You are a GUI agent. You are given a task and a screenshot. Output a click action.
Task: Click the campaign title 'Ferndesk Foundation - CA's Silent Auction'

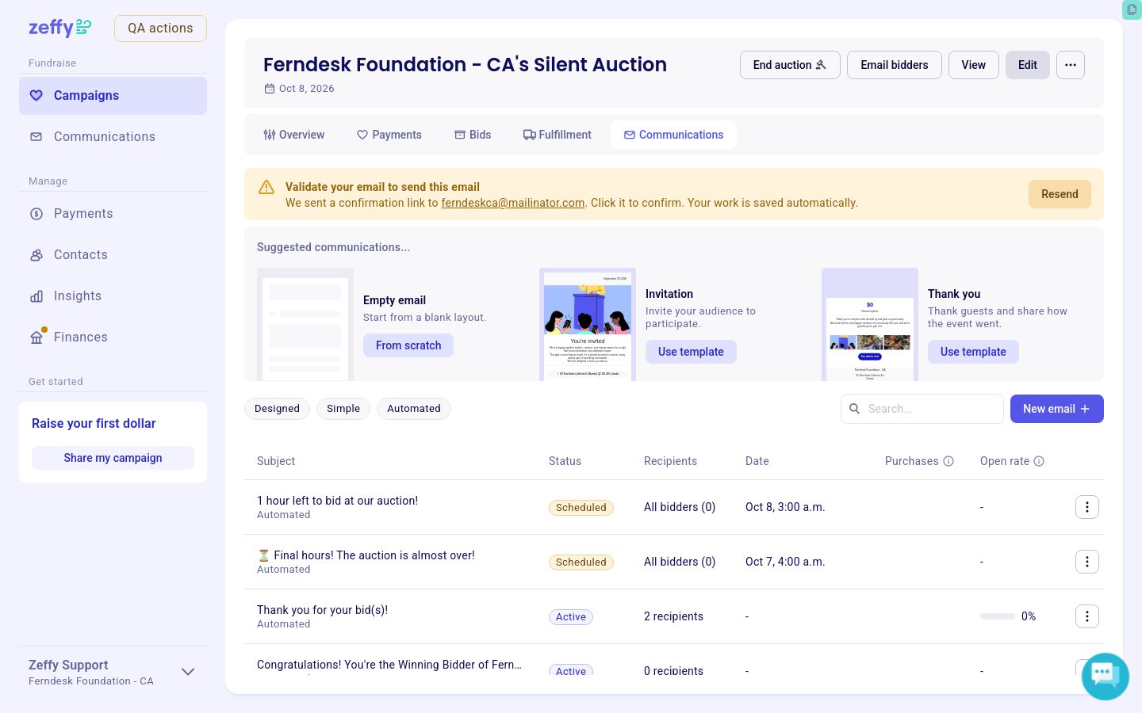click(x=465, y=64)
